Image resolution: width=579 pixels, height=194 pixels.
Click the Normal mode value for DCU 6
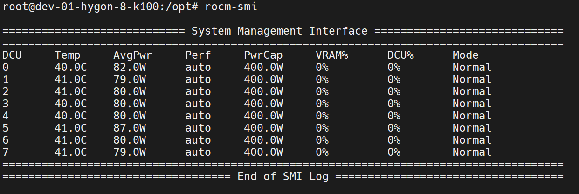(x=472, y=140)
